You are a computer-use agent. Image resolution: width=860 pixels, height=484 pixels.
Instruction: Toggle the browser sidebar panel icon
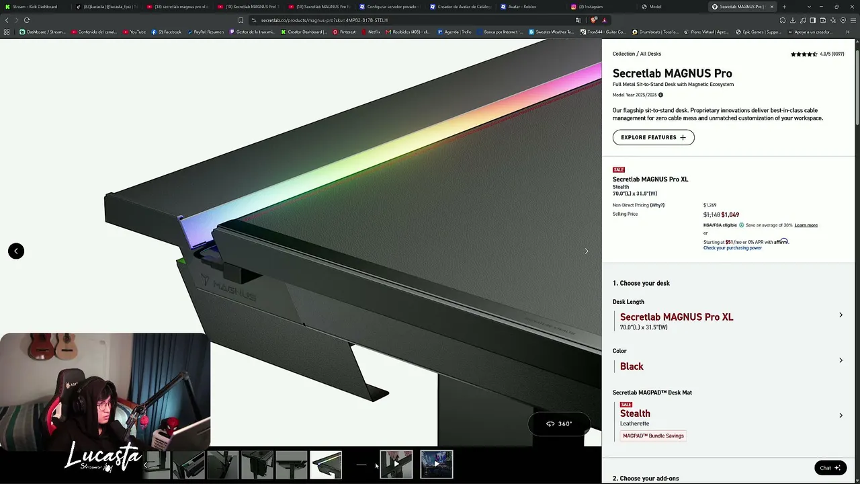(x=813, y=20)
